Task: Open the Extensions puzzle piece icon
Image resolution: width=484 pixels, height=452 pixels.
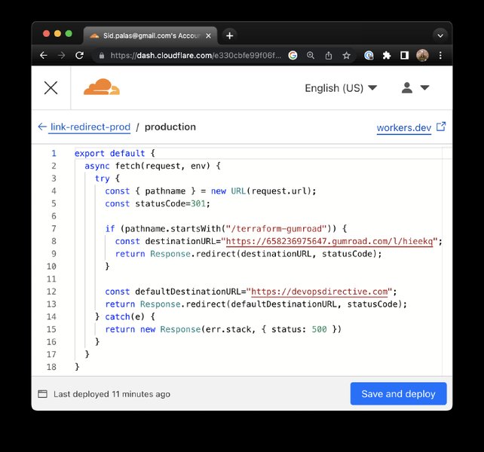Action: pyautogui.click(x=387, y=56)
